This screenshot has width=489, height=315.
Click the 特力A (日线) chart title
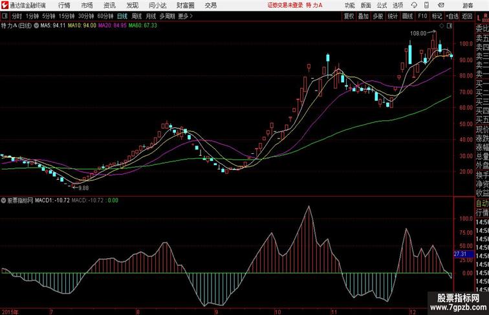(17, 26)
